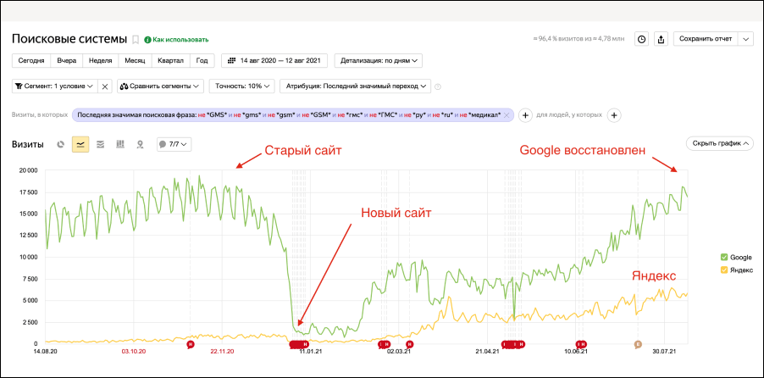This screenshot has height=378, width=764.
Task: Click the bookmark icon beside the report title
Action: [x=136, y=39]
